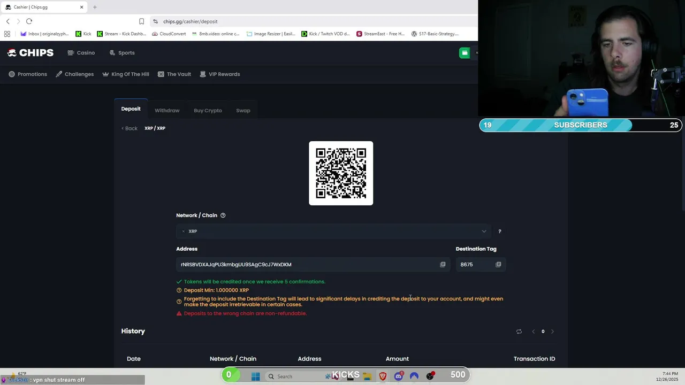Switch to the Deposit tab
The width and height of the screenshot is (685, 385).
[131, 109]
